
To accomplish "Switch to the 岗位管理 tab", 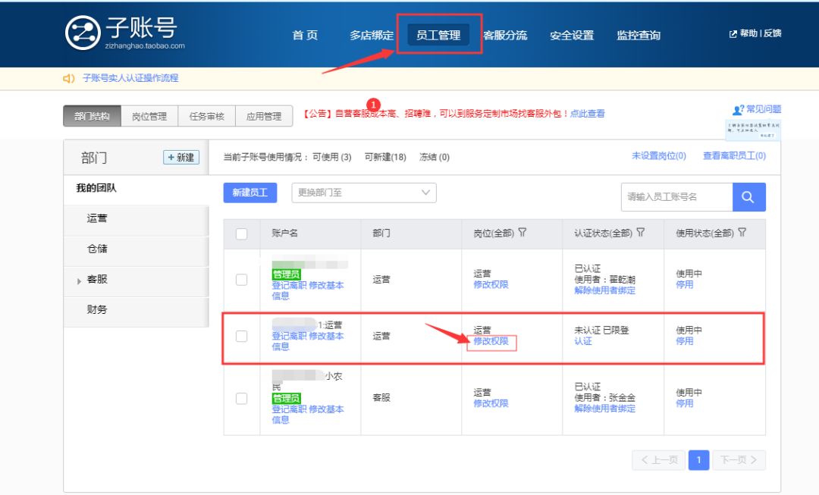I will pos(149,116).
